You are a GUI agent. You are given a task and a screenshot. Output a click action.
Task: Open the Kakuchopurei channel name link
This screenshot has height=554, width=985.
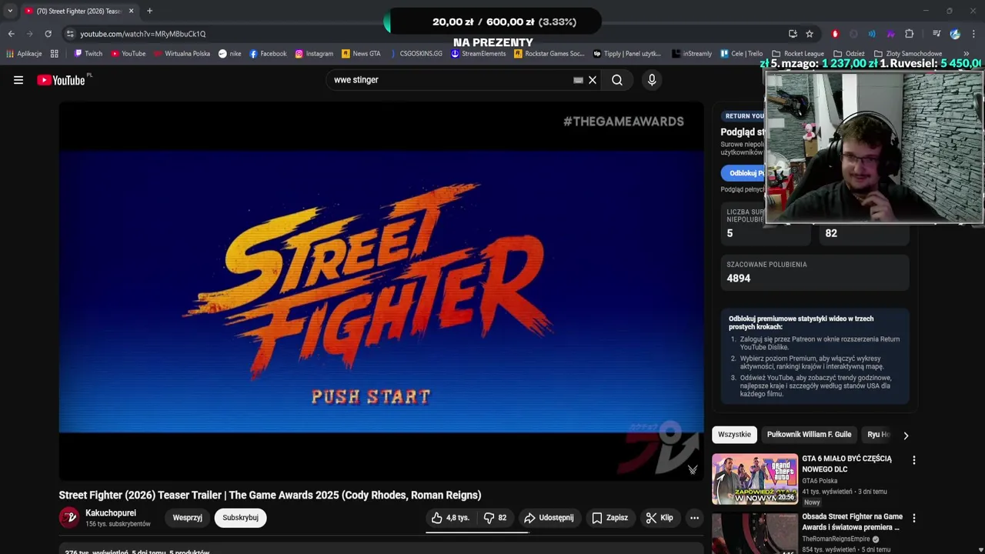tap(111, 513)
